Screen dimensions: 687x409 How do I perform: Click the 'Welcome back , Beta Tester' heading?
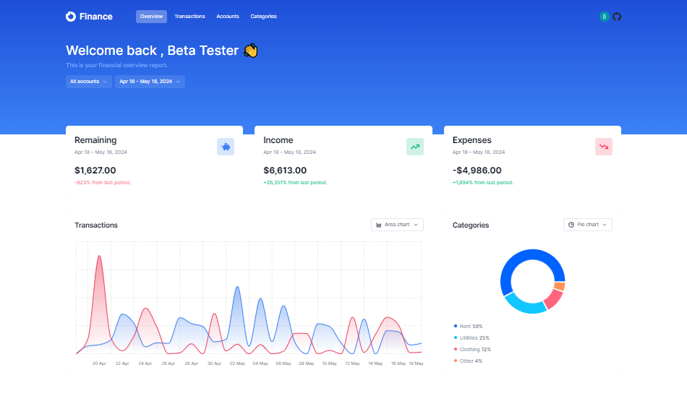[x=152, y=51]
